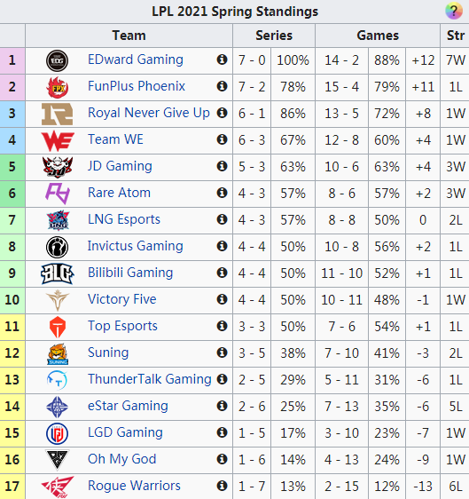Open info icon beside EDward Gaming
The height and width of the screenshot is (499, 469).
tap(223, 59)
